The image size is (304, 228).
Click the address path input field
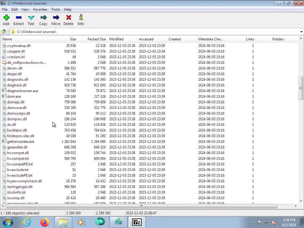pyautogui.click(x=157, y=31)
